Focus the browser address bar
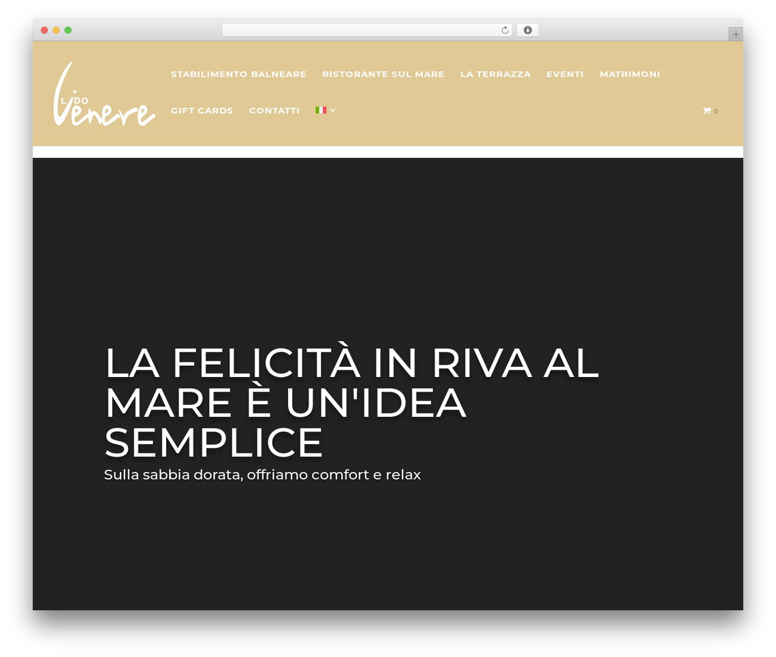 [367, 30]
